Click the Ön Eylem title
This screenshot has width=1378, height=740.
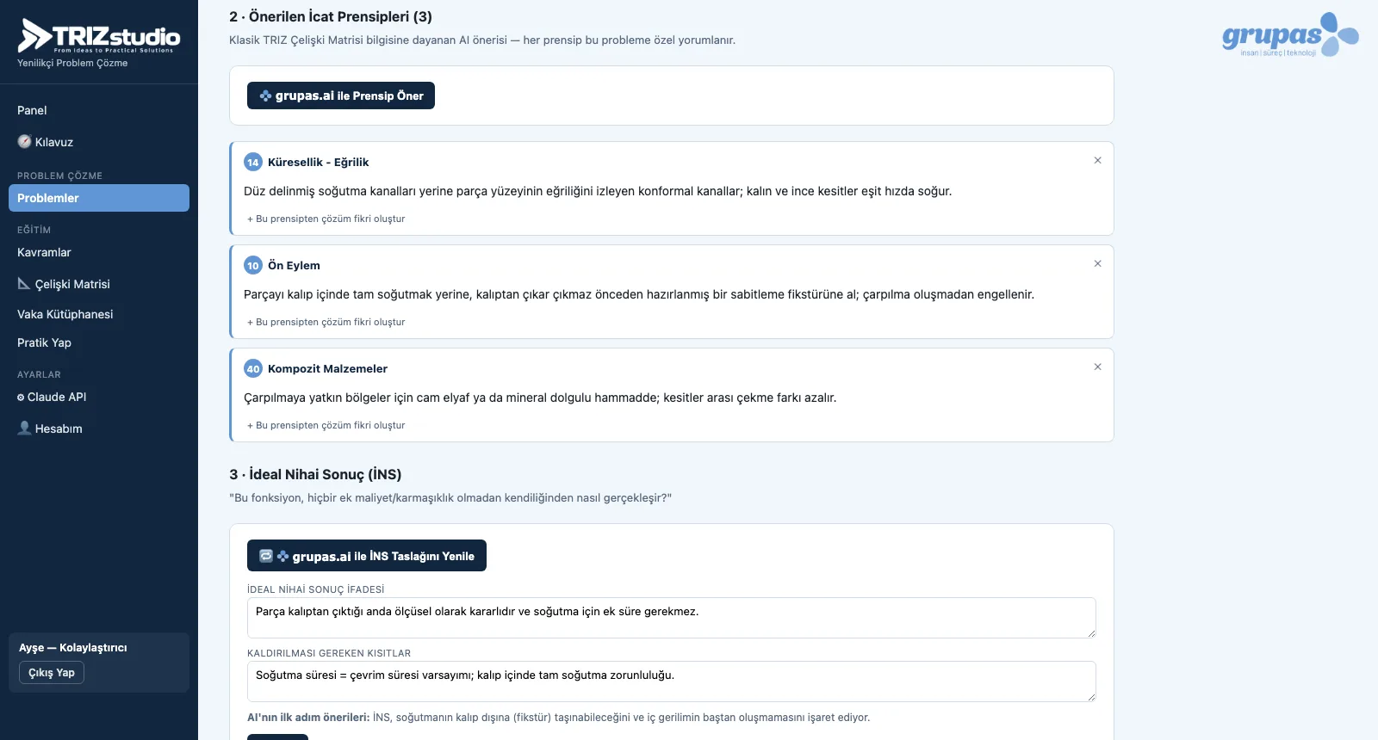click(x=294, y=265)
